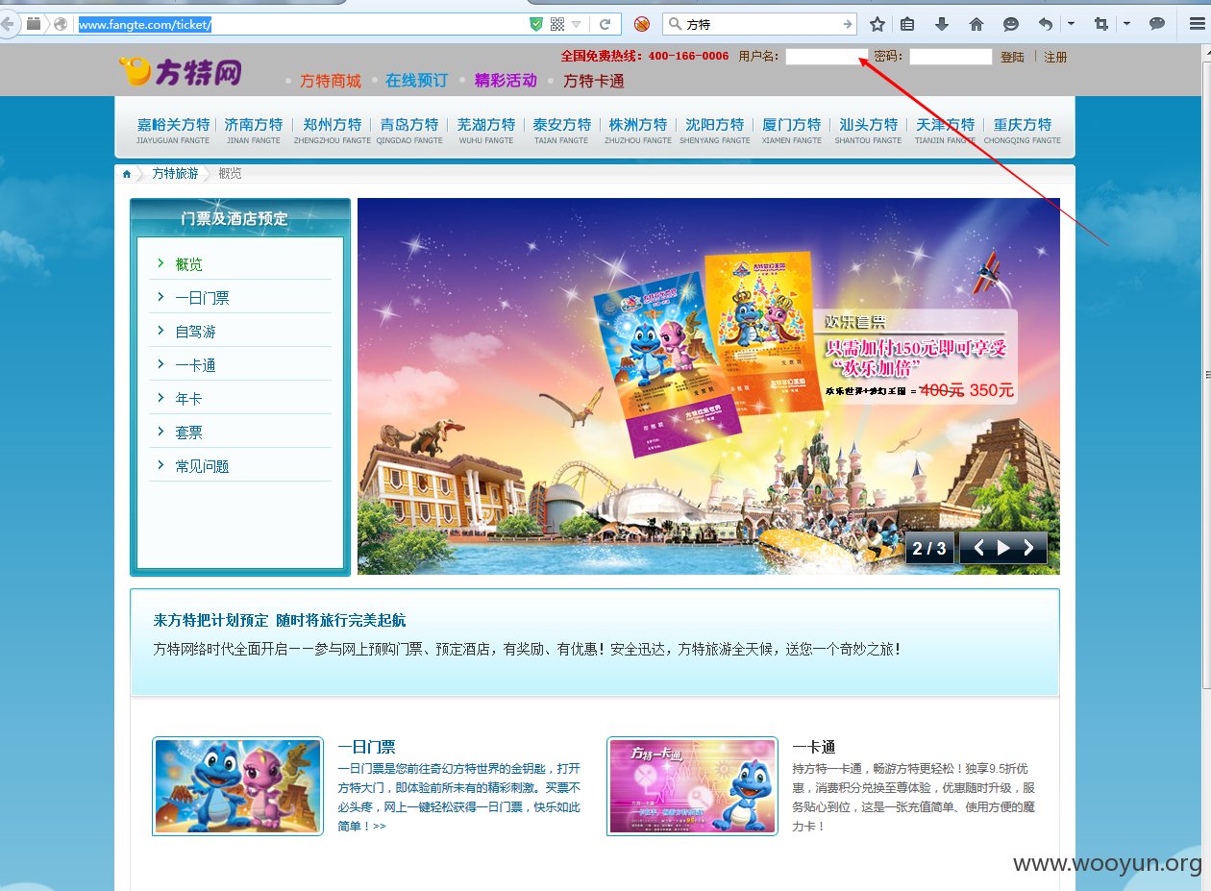1211x891 pixels.
Task: Click the search go arrow in search box
Action: tap(847, 24)
